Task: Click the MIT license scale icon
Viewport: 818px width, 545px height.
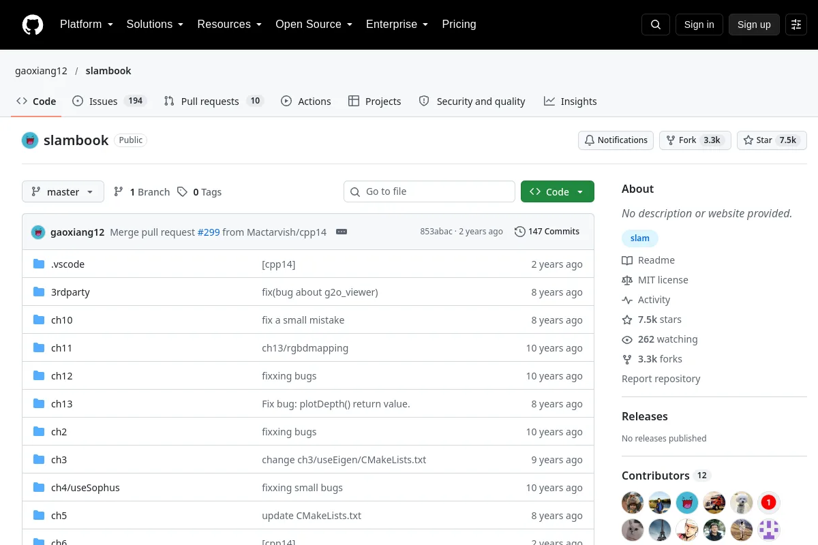Action: click(627, 280)
